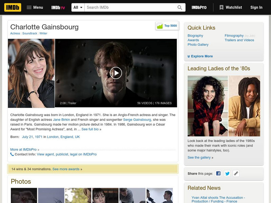Share the page on Facebook
This screenshot has width=271, height=203.
click(x=218, y=173)
